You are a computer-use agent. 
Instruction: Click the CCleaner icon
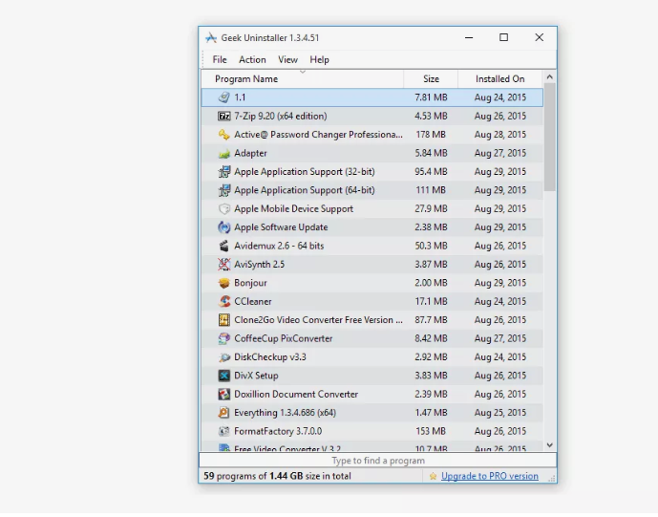224,302
